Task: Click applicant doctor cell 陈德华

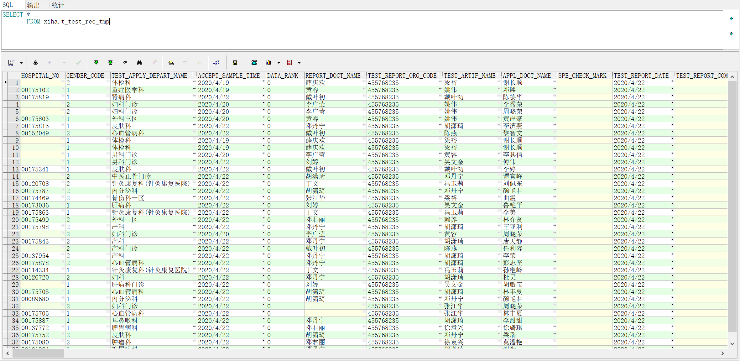Action: (x=529, y=97)
